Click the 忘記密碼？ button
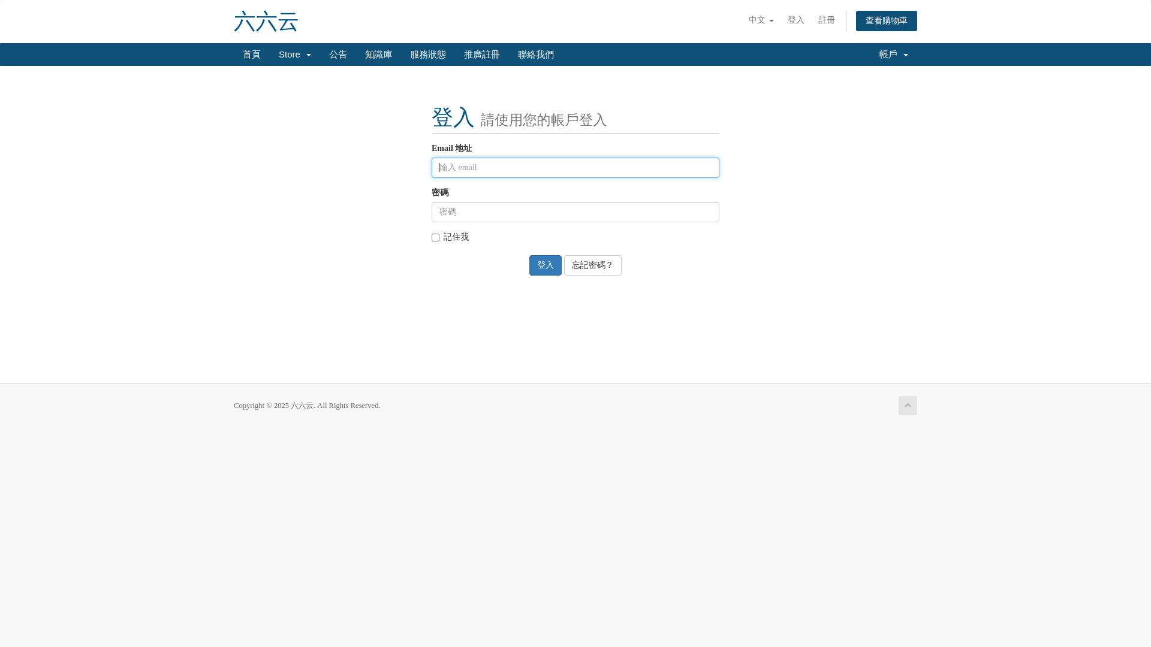The height and width of the screenshot is (647, 1151). pyautogui.click(x=593, y=265)
